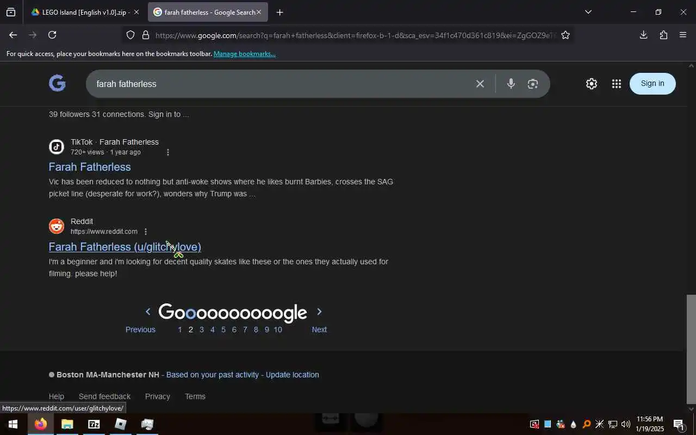Open the extensions puzzle icon
Viewport: 696px width, 435px height.
pyautogui.click(x=663, y=35)
